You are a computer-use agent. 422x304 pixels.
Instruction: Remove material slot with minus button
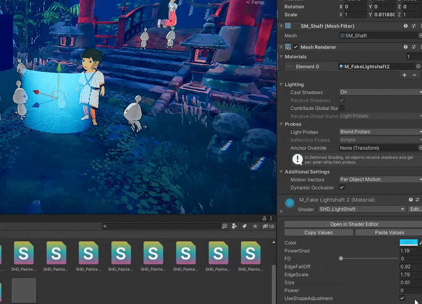pos(414,75)
